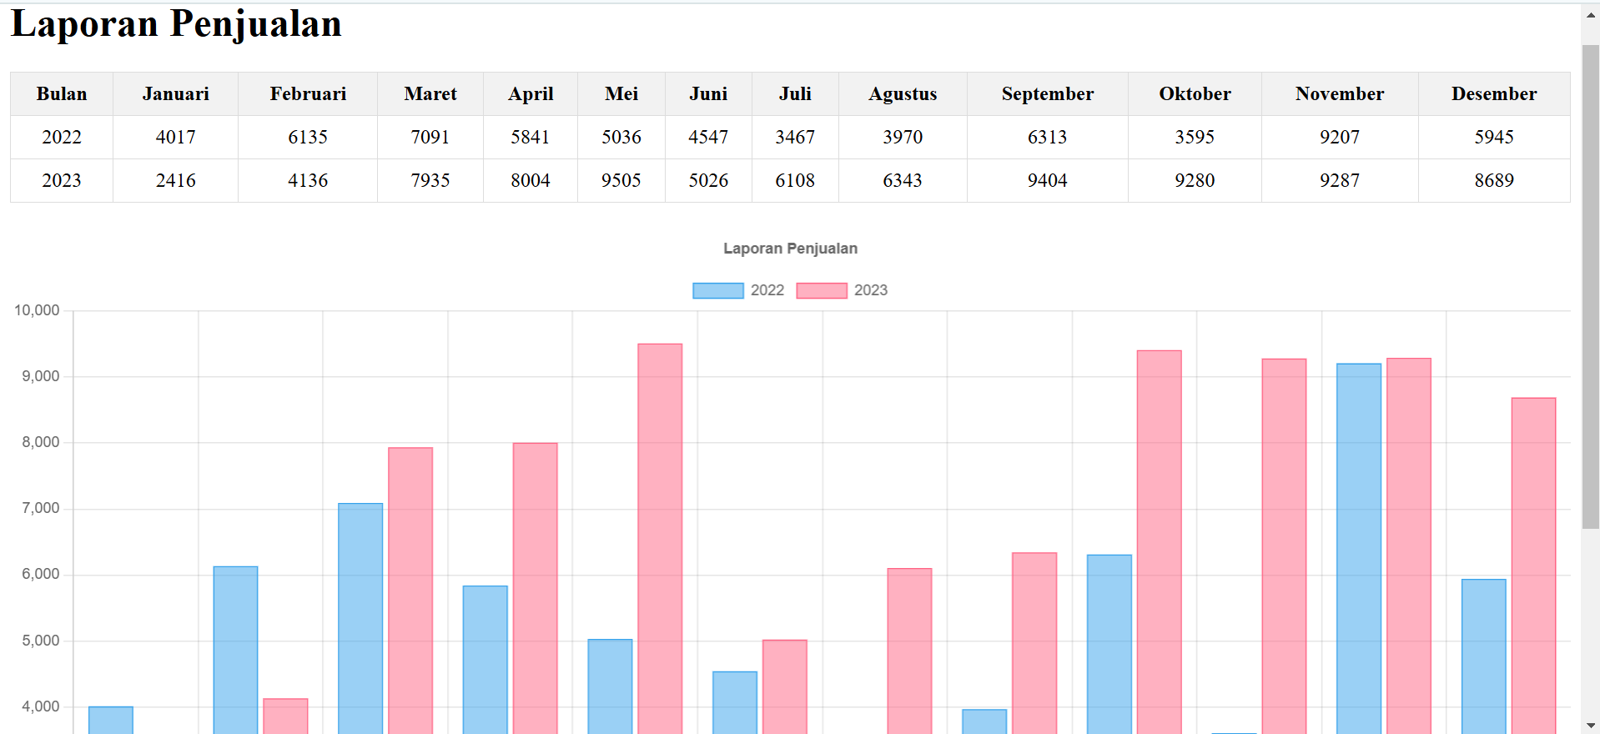Click the chart title Laporan Penjualan
The height and width of the screenshot is (734, 1600).
coord(790,249)
